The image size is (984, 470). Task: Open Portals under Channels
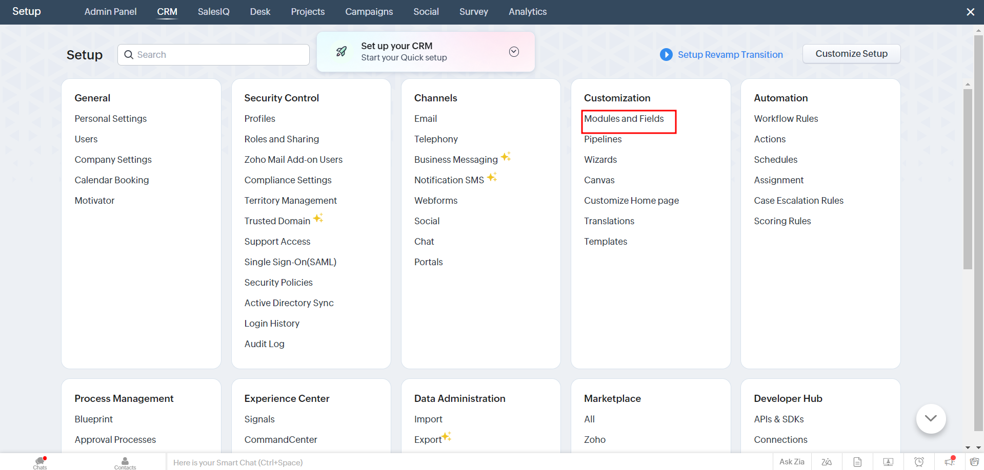(429, 262)
